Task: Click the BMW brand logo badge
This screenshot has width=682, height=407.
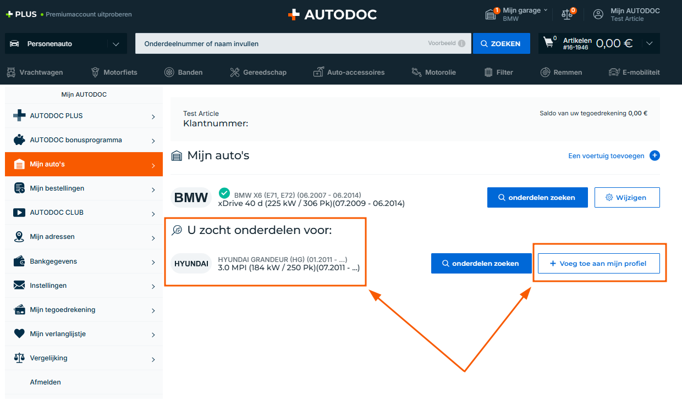Action: point(191,198)
